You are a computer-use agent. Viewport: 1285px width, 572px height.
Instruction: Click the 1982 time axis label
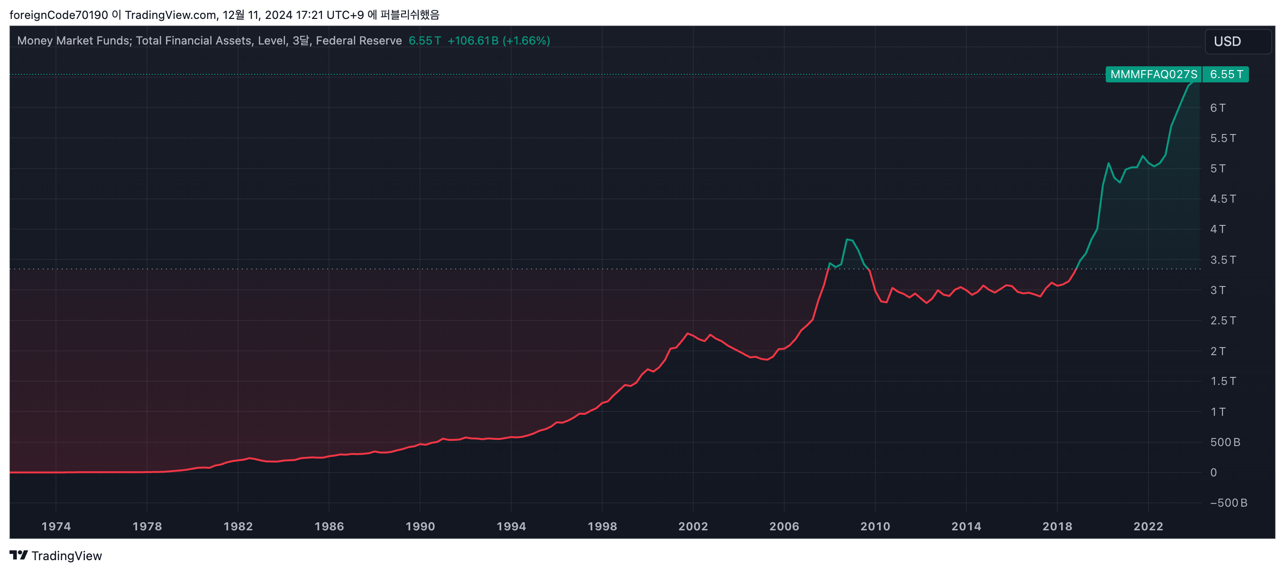238,526
